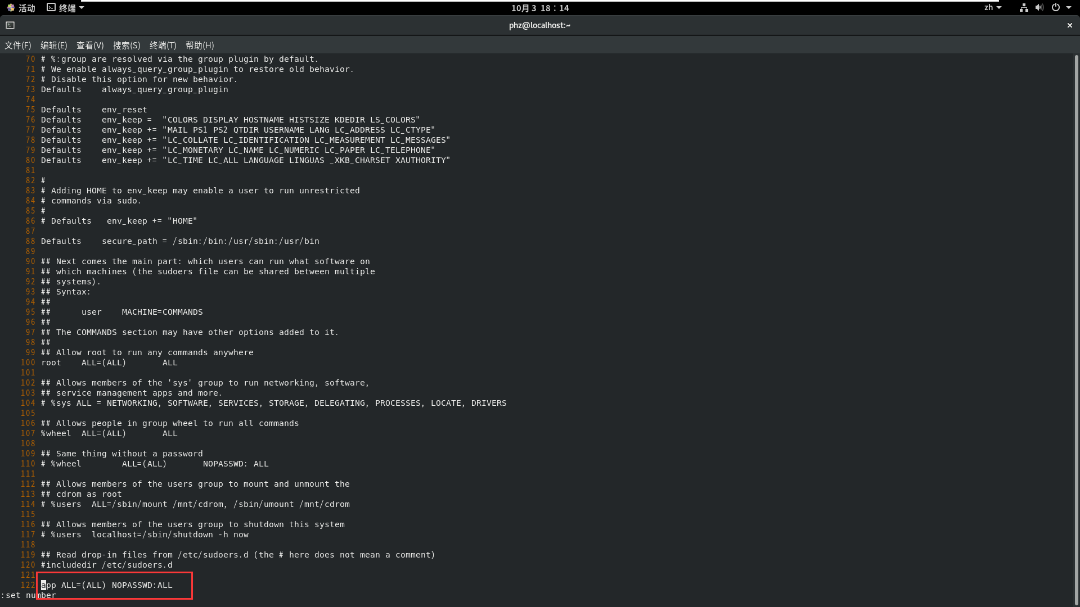The image size is (1080, 607).
Task: Open the 查看(V) menu
Action: click(90, 46)
